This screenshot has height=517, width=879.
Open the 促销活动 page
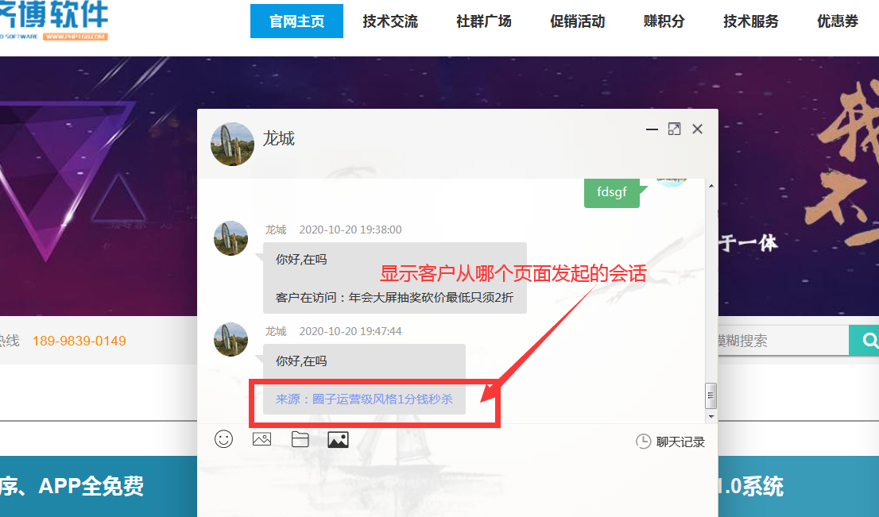[578, 21]
